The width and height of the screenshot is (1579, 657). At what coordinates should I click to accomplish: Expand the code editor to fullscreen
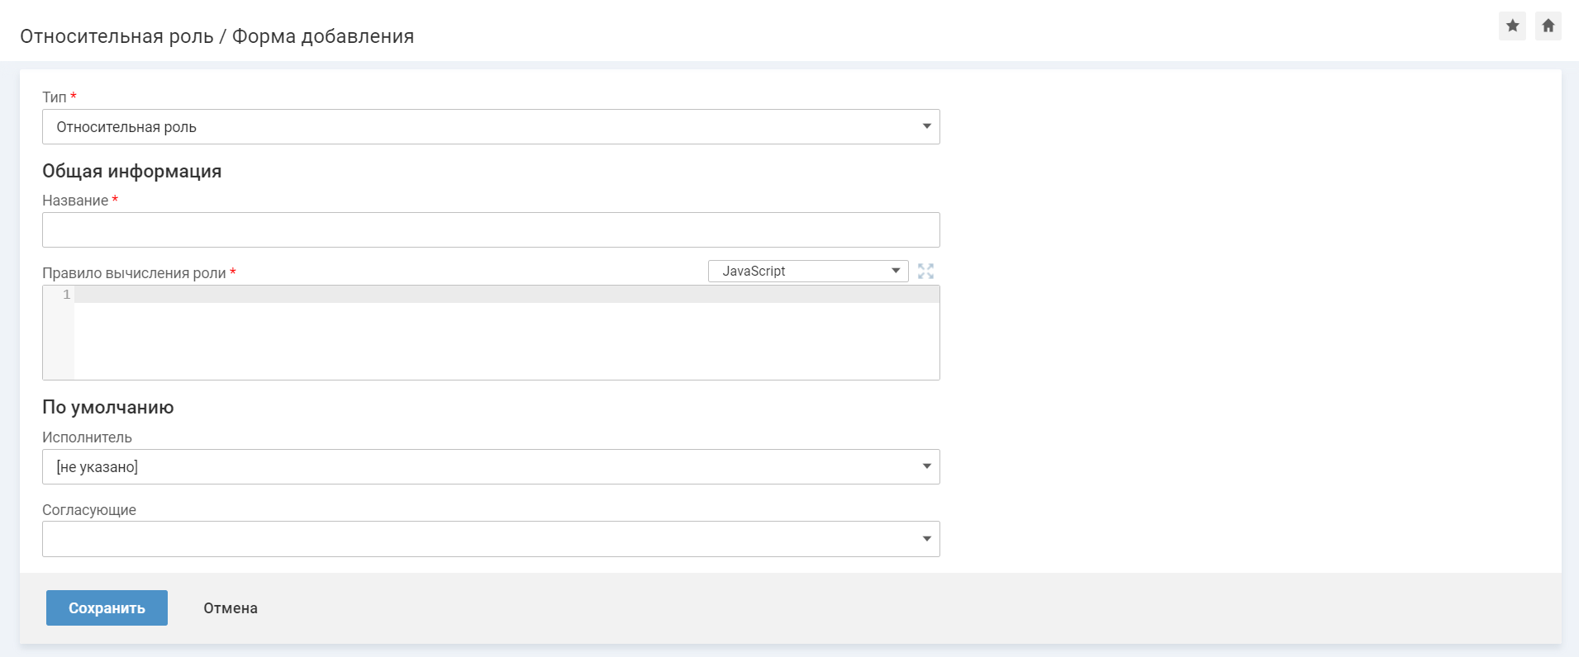tap(925, 272)
